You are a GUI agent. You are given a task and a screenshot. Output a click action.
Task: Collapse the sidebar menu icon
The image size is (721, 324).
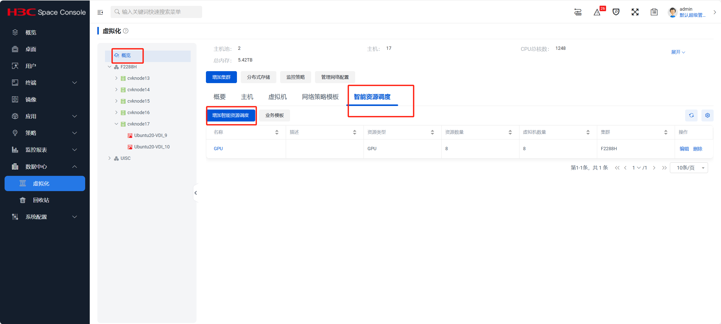pos(100,12)
